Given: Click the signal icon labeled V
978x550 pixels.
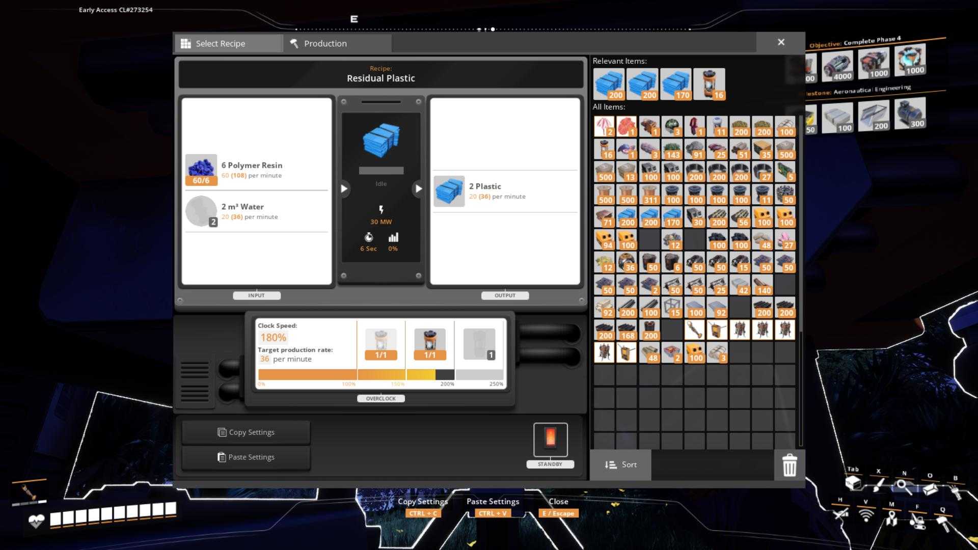Looking at the screenshot, I should (865, 515).
